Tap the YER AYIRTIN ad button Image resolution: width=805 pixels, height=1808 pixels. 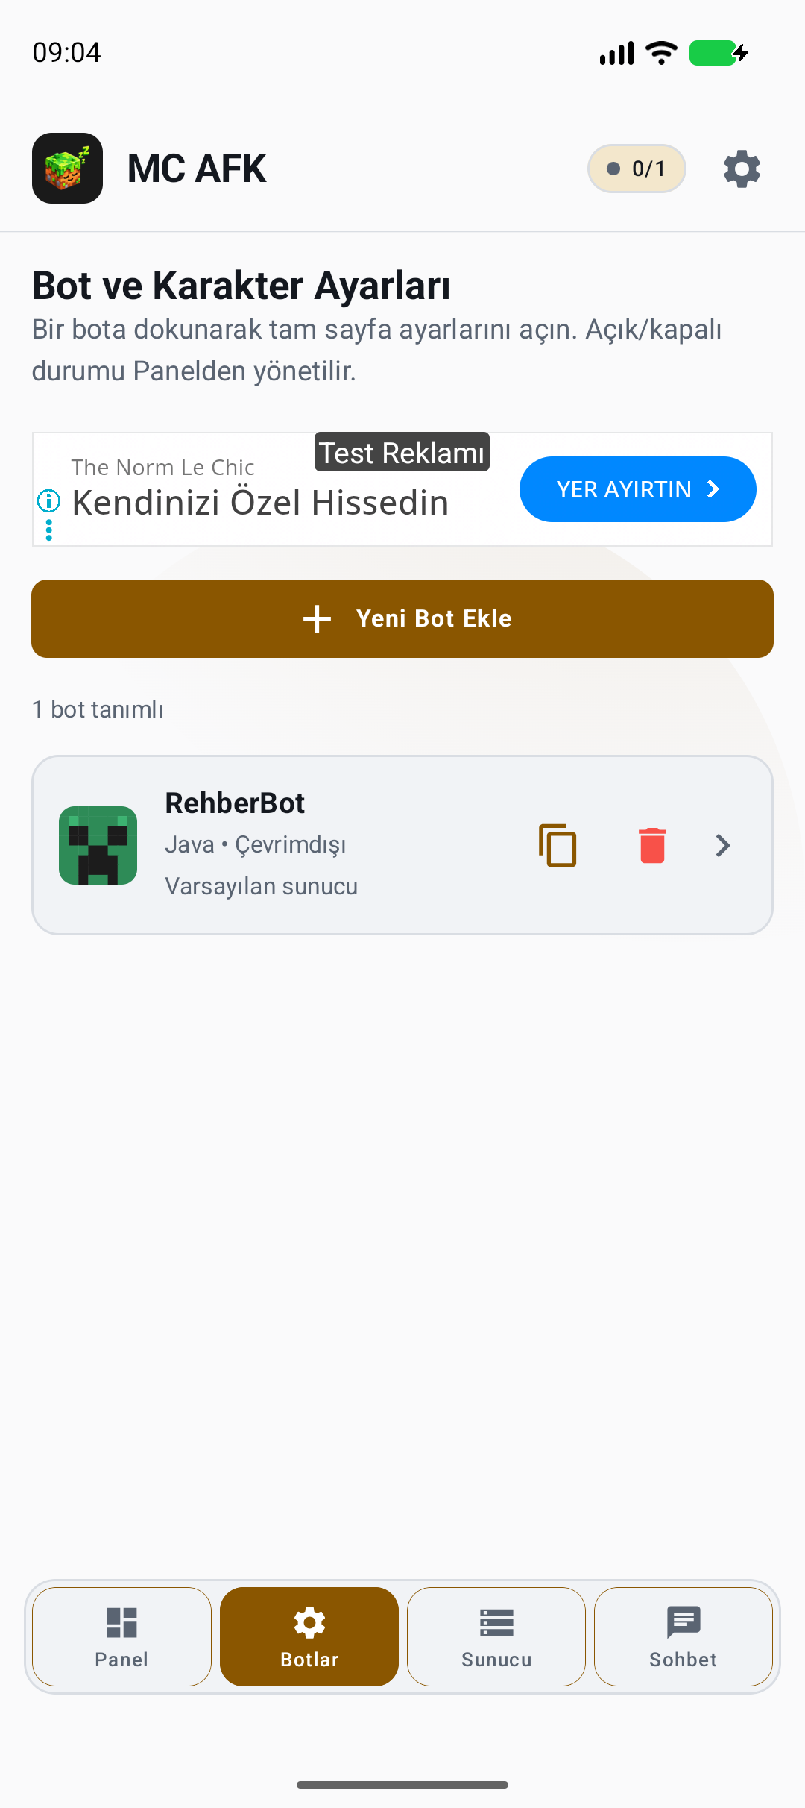pos(638,489)
